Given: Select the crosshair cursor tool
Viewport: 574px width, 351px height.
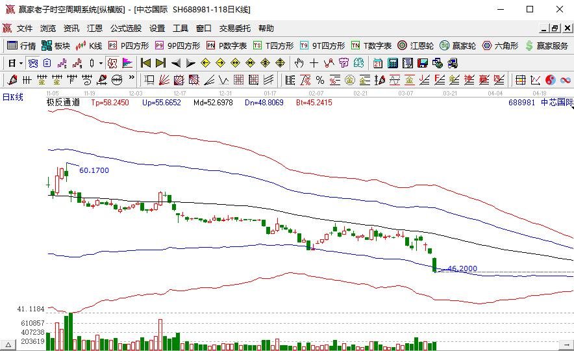Looking at the screenshot, I should pos(314,64).
